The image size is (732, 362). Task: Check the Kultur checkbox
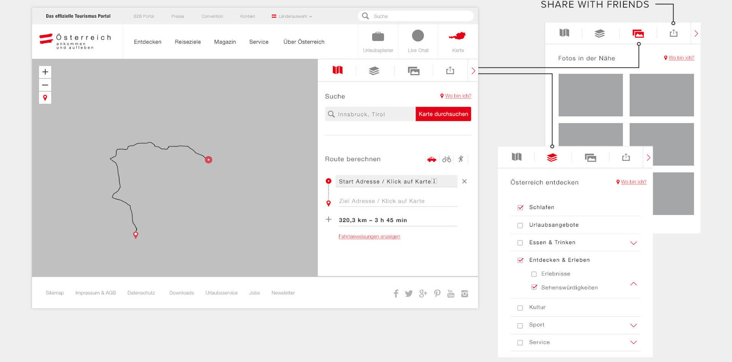(x=520, y=308)
